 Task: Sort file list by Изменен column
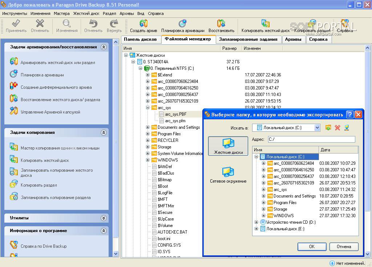tap(262, 48)
